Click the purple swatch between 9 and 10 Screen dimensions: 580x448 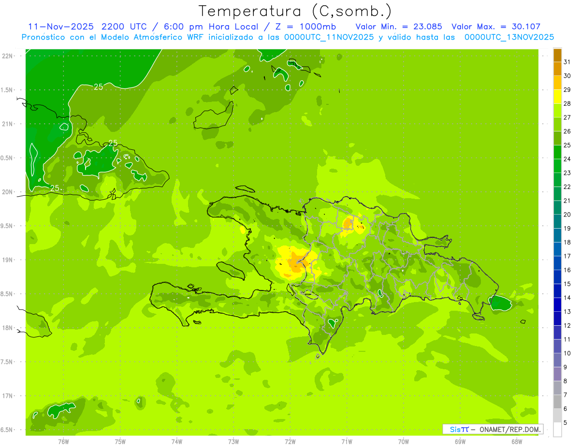coord(557,360)
